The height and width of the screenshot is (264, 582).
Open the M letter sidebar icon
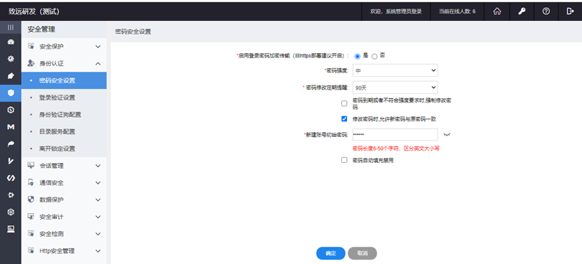click(11, 127)
